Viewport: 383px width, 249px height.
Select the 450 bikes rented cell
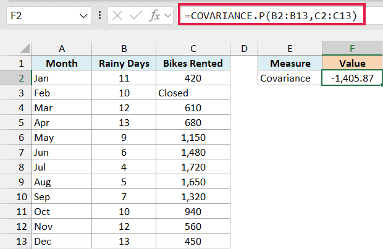(193, 242)
